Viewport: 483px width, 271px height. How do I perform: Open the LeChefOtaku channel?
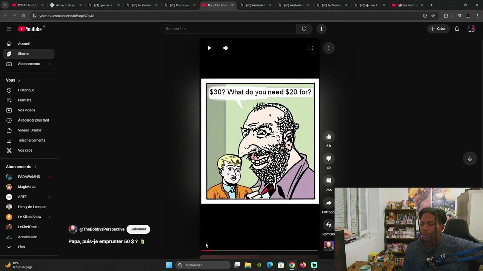[x=29, y=227]
